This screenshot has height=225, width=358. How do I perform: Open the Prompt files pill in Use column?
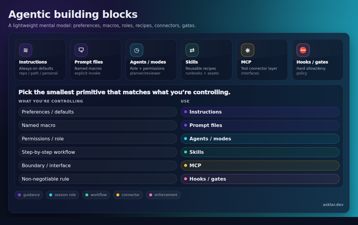[260, 125]
